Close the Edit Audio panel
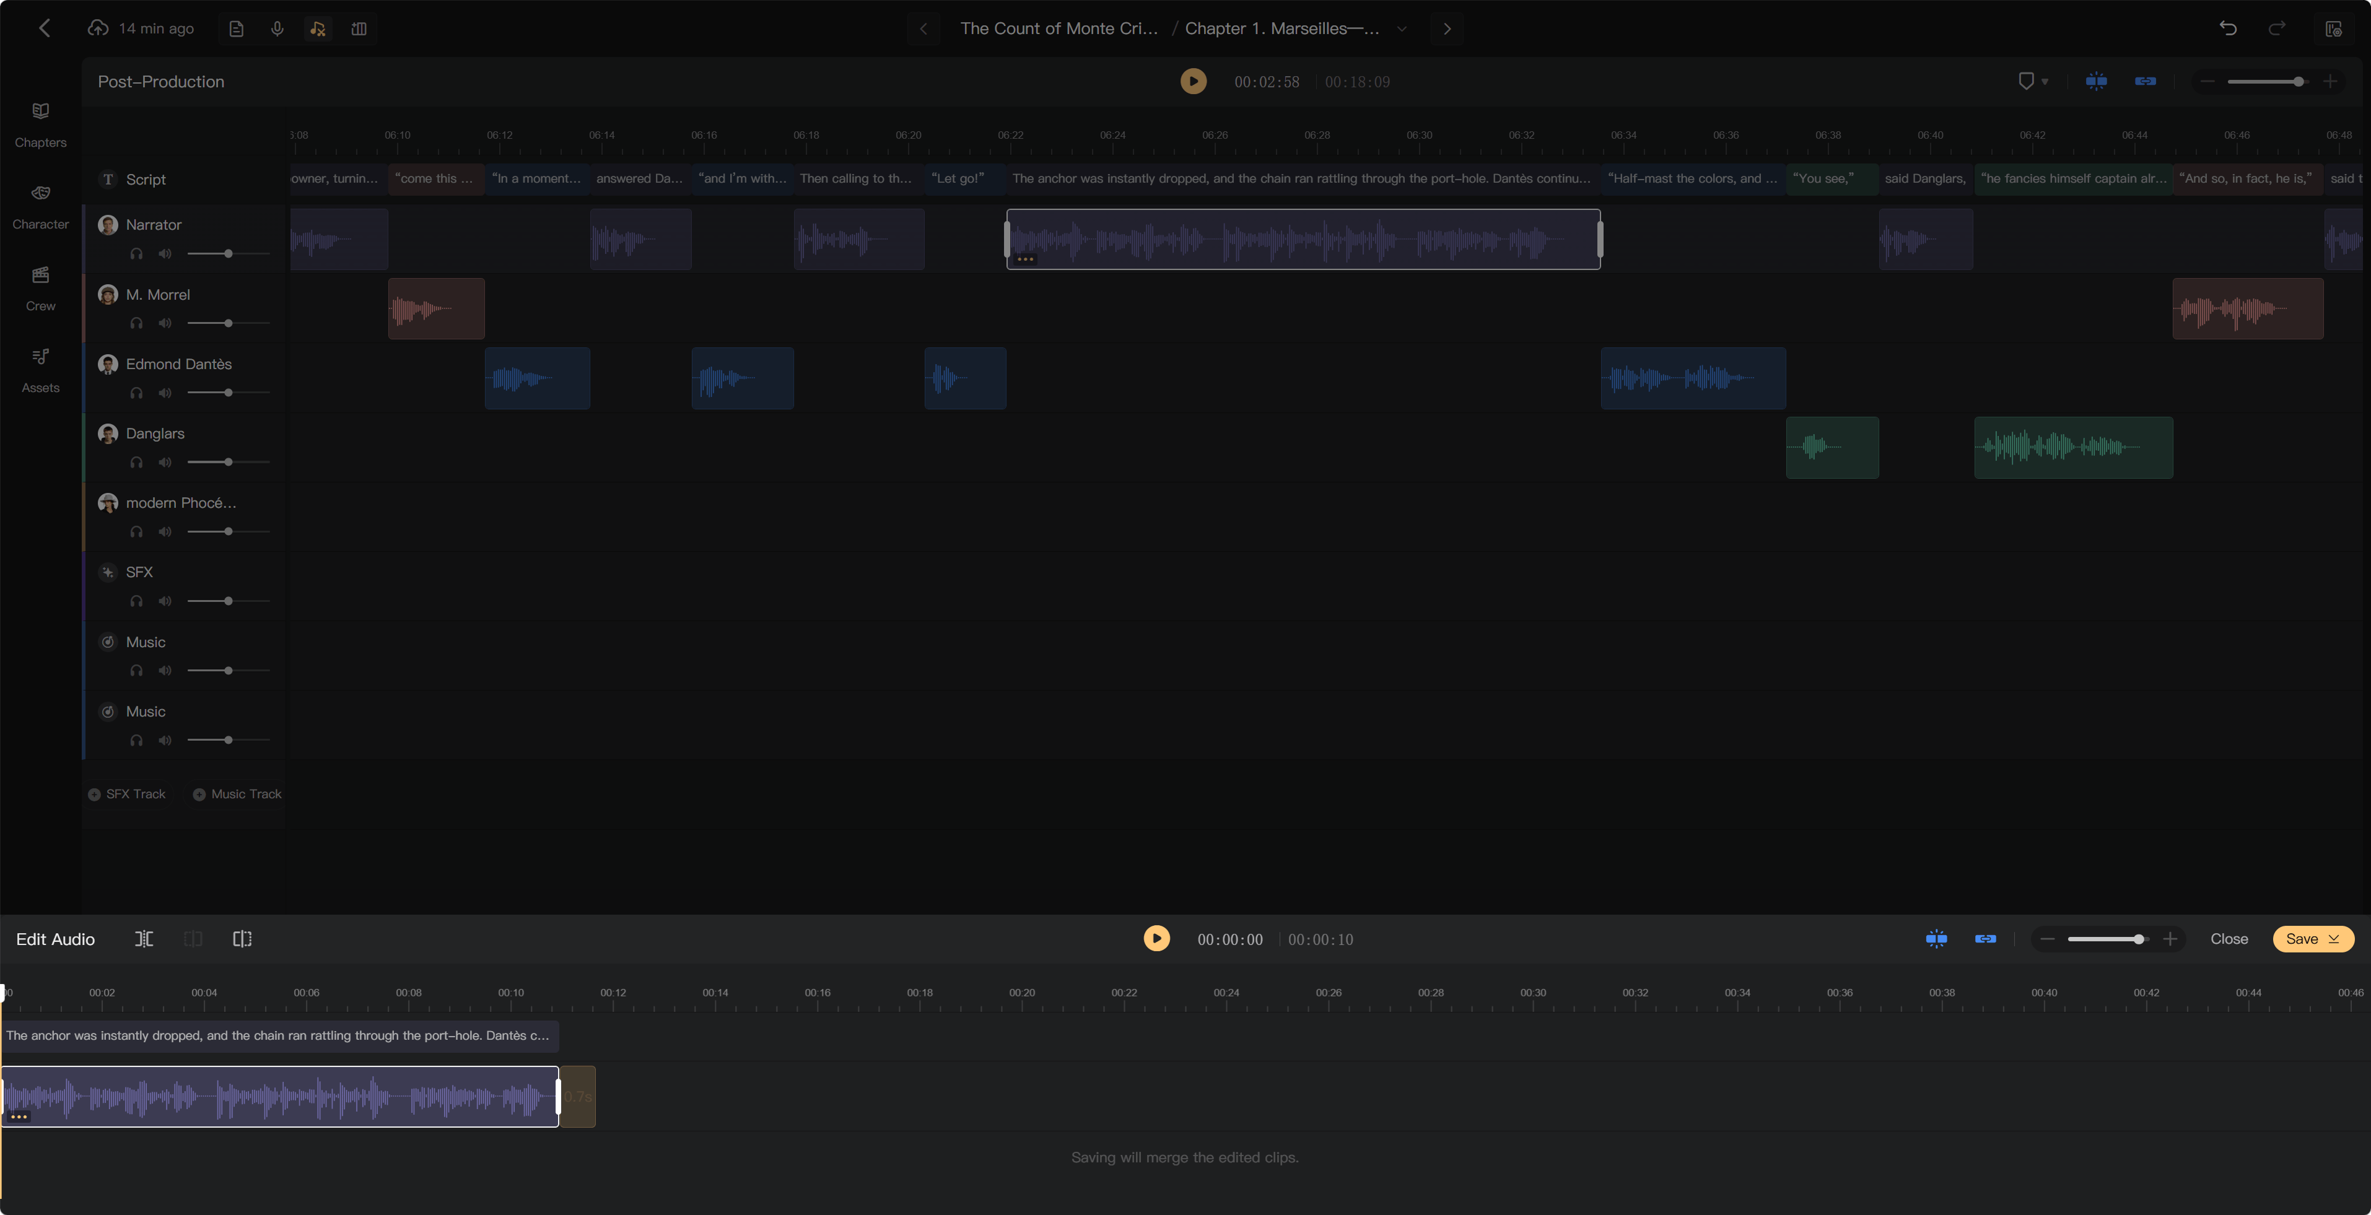Image resolution: width=2371 pixels, height=1215 pixels. pos(2229,939)
